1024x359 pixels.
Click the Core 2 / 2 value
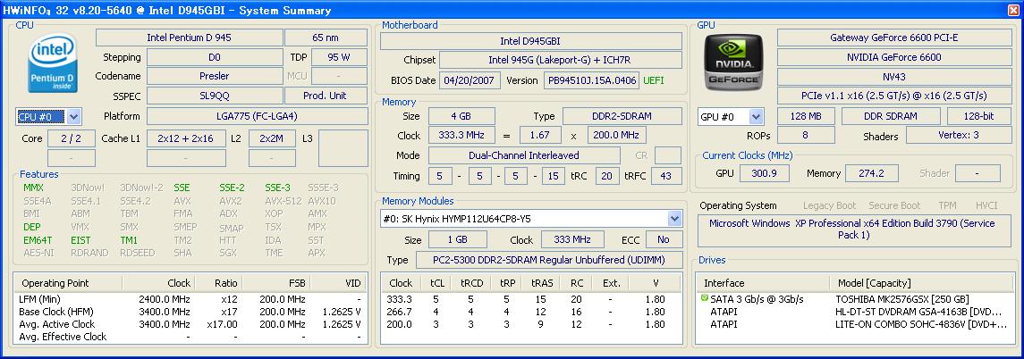pyautogui.click(x=70, y=138)
